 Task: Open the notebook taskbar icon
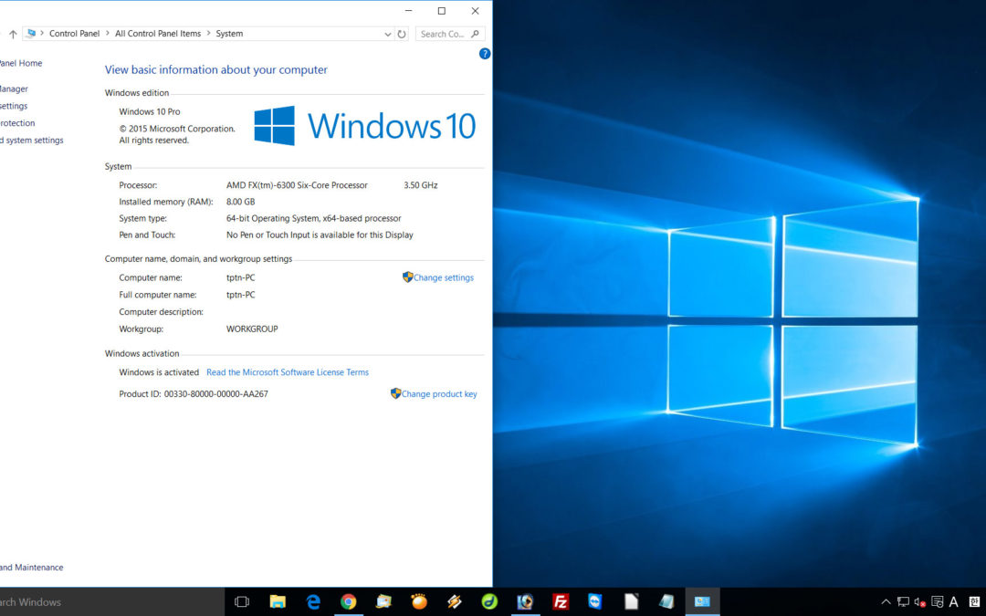click(x=666, y=601)
